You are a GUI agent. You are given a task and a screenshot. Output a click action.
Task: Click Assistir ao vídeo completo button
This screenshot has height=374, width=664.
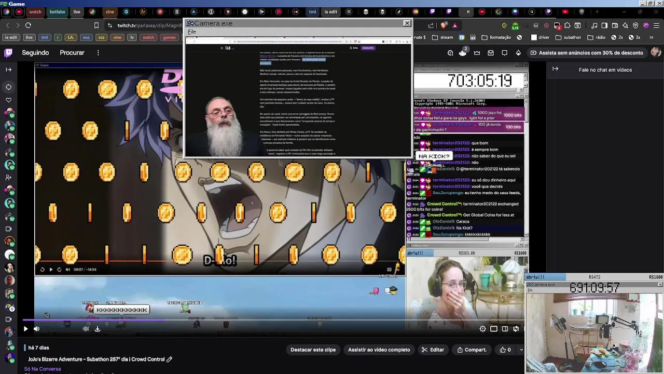pyautogui.click(x=379, y=350)
